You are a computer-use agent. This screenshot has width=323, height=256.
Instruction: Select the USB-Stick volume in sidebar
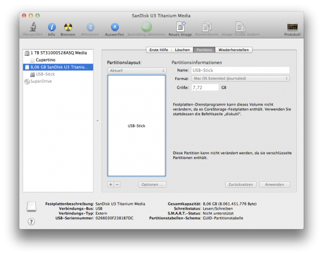click(58, 74)
